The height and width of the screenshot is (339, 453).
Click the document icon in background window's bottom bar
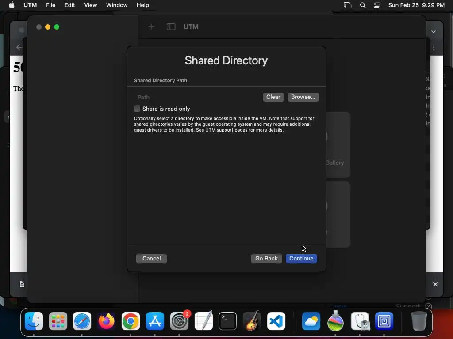click(22, 285)
